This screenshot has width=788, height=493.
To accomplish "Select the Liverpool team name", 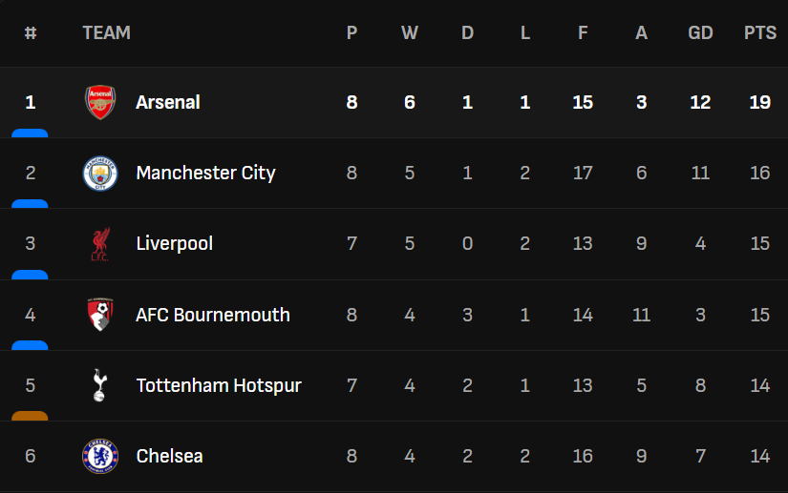I will pyautogui.click(x=174, y=243).
